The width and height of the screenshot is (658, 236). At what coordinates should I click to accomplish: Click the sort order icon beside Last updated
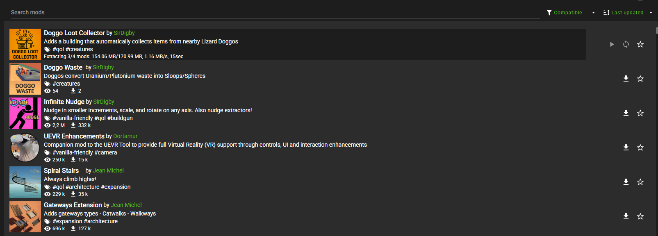tap(606, 13)
